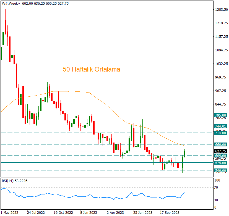Select the 540.00 level price tag

(x=220, y=170)
